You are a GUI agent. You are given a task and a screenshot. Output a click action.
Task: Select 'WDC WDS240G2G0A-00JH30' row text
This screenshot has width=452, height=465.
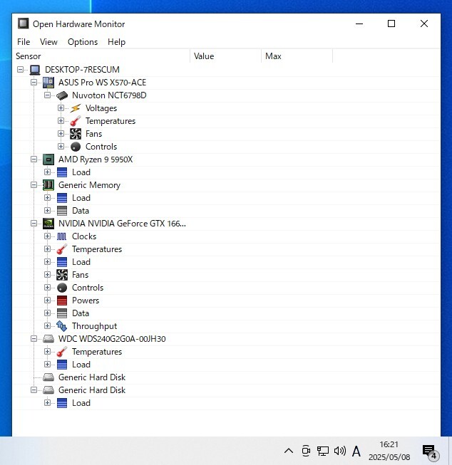[x=112, y=339]
